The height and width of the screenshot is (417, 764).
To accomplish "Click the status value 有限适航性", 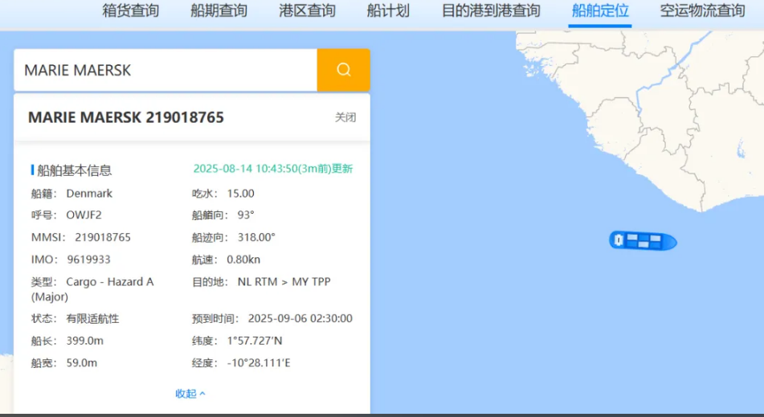I will (92, 319).
